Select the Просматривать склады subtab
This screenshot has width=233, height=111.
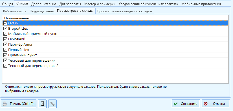coord(75,11)
